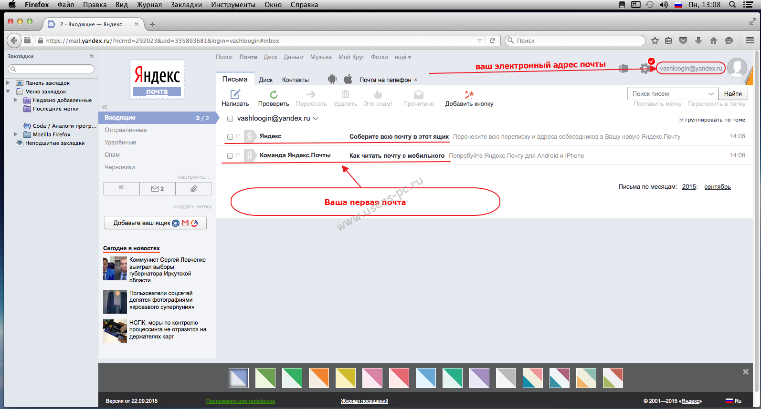Collapse the folder sidebar arrows icon
Image resolution: width=761 pixels, height=409 pixels.
pyautogui.click(x=105, y=107)
